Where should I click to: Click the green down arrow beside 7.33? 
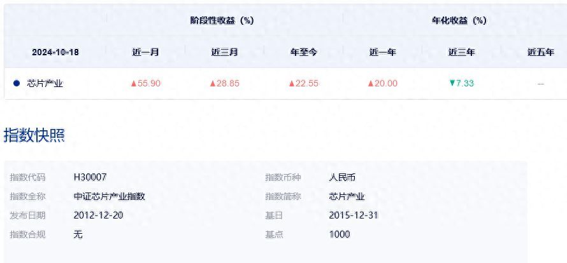click(x=452, y=83)
